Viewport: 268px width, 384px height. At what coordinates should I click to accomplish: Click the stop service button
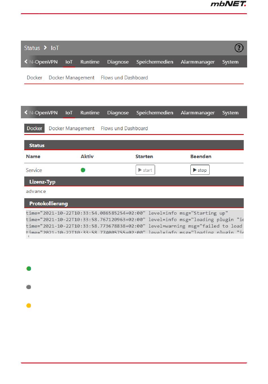click(x=200, y=170)
